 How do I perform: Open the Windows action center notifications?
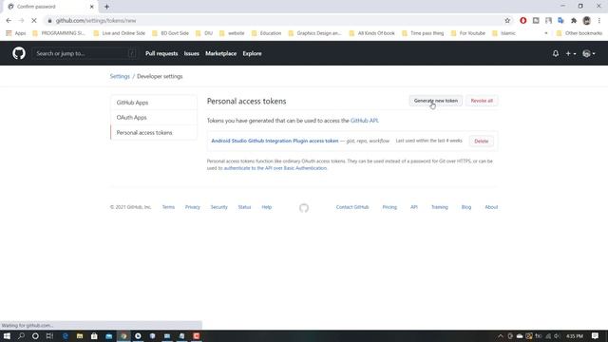596,335
